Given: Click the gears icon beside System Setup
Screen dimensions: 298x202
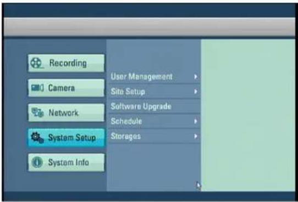Looking at the screenshot, I should point(37,138).
